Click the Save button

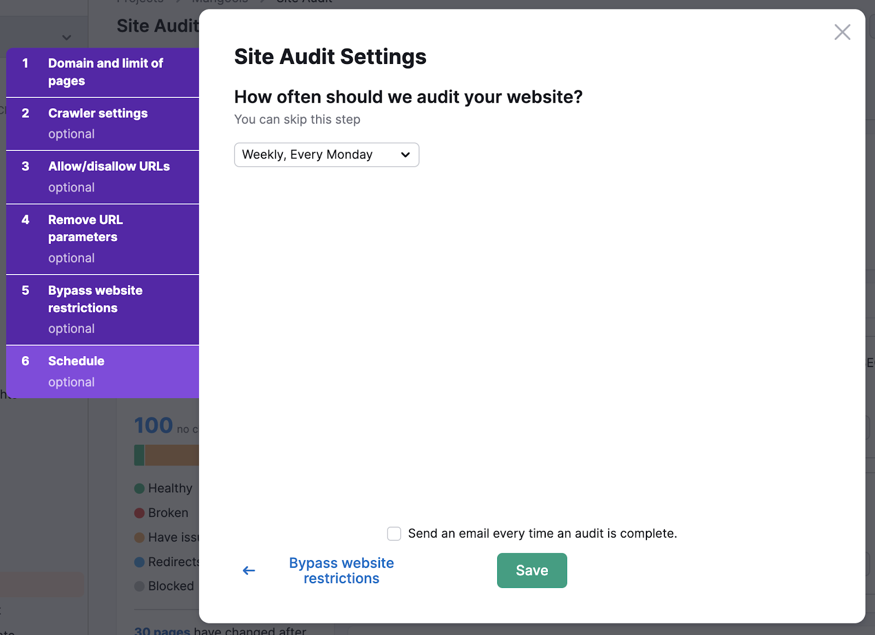[x=531, y=570]
